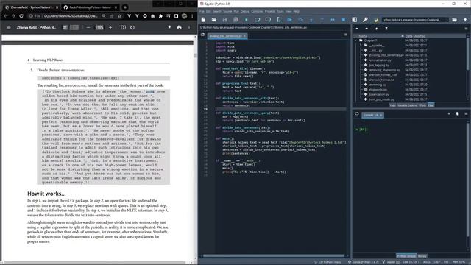Open browser three-dot menu
The image size is (471, 265).
point(192,16)
